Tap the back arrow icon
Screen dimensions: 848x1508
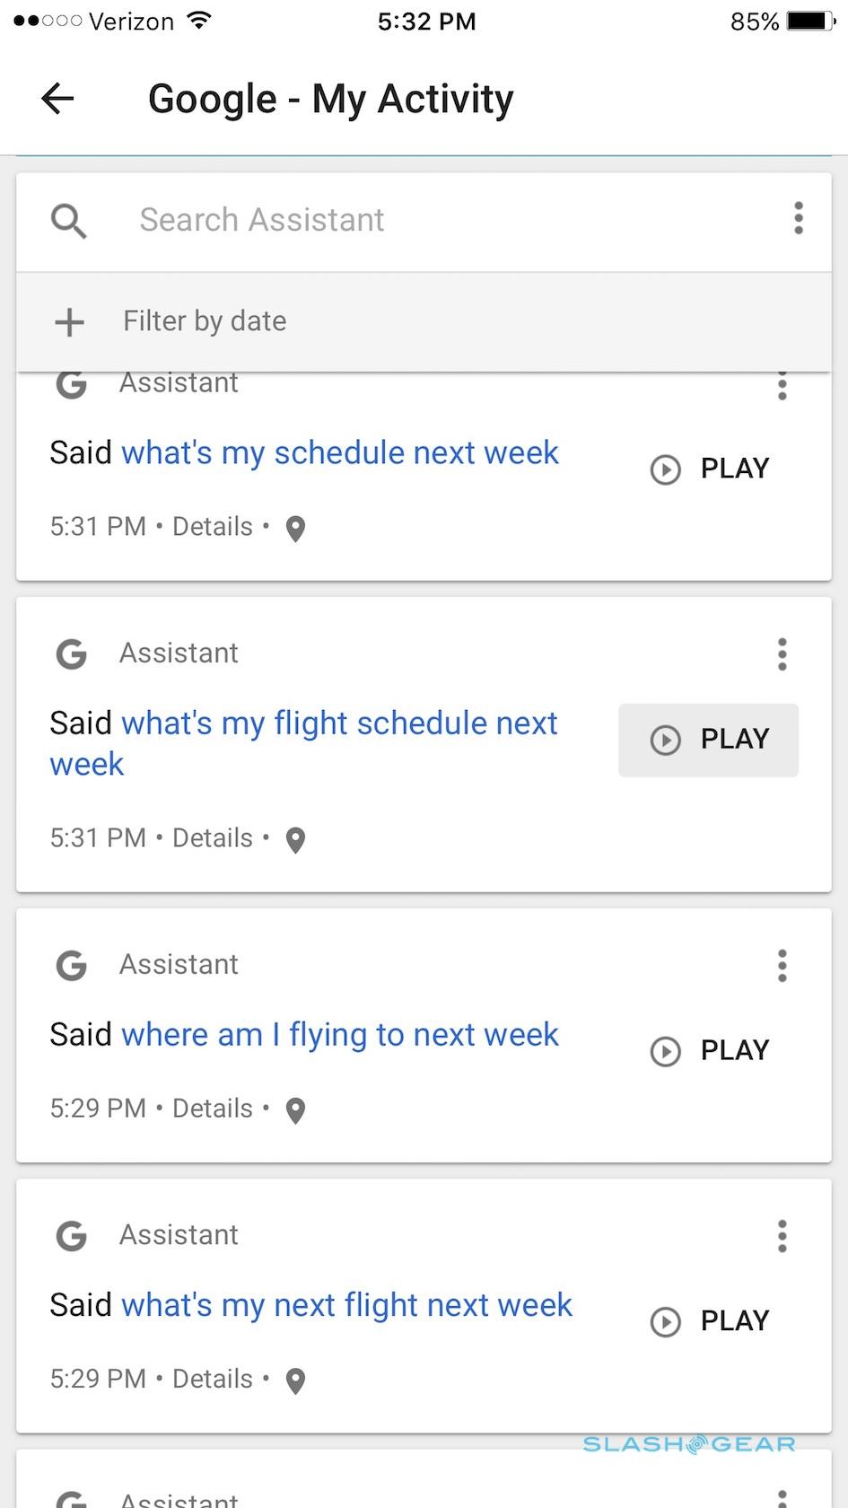click(x=57, y=99)
